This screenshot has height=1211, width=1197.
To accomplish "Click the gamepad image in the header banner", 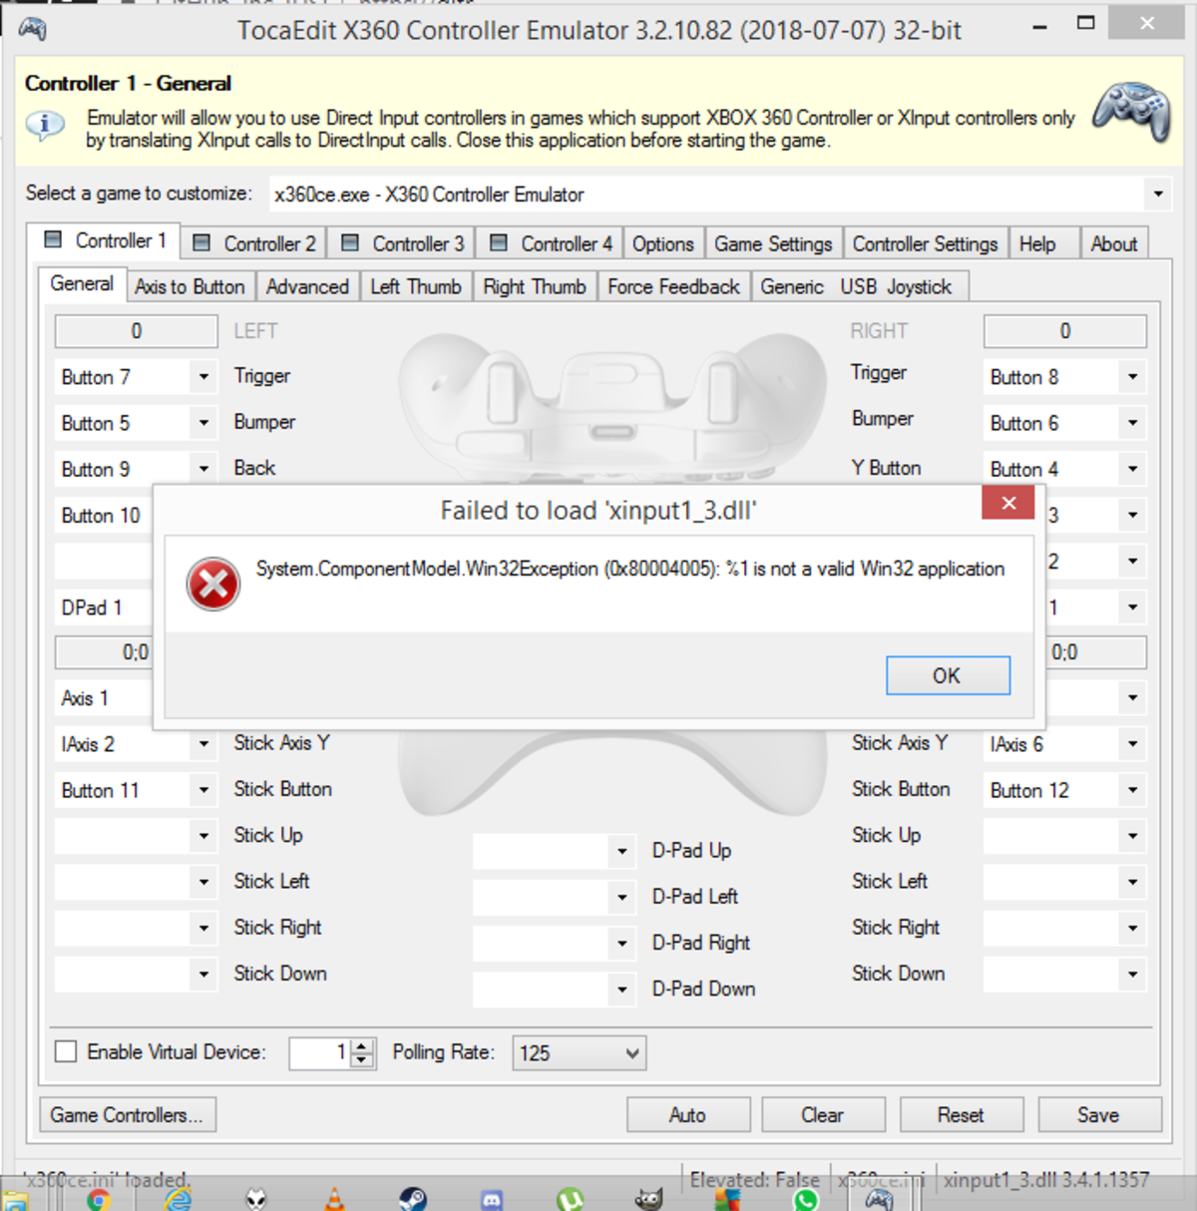I will point(1131,112).
